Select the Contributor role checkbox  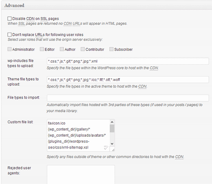point(82,49)
